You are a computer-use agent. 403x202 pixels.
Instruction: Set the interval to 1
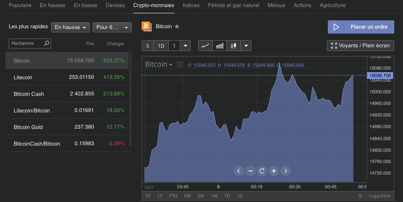click(174, 46)
